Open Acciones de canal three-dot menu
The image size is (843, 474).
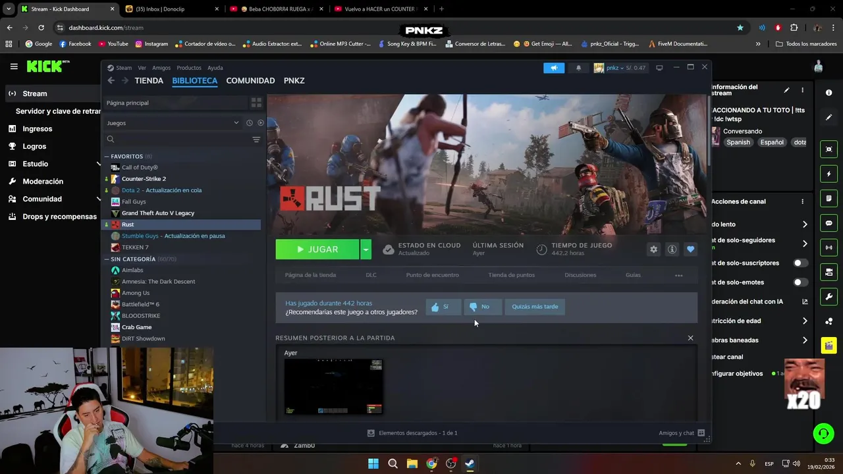(x=802, y=201)
